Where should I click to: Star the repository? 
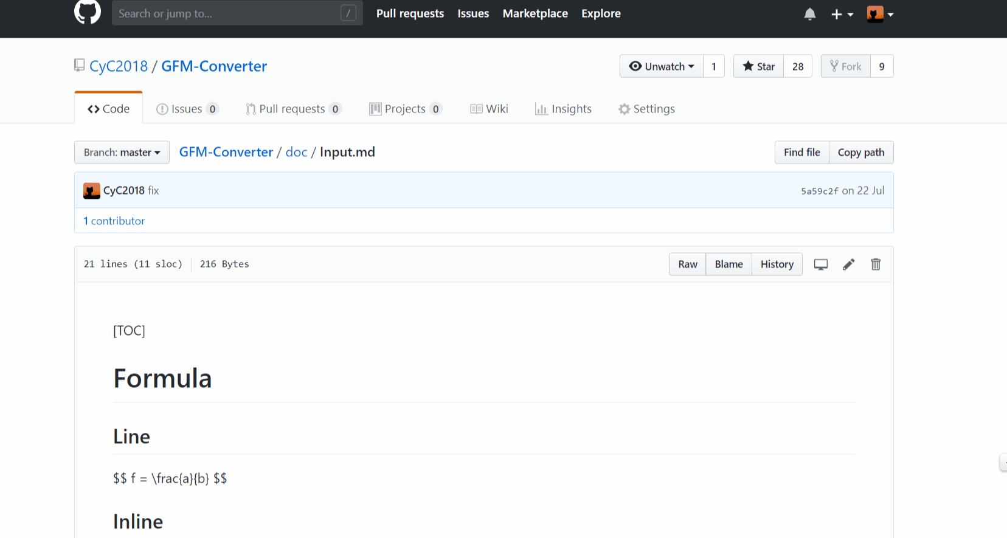pyautogui.click(x=759, y=66)
